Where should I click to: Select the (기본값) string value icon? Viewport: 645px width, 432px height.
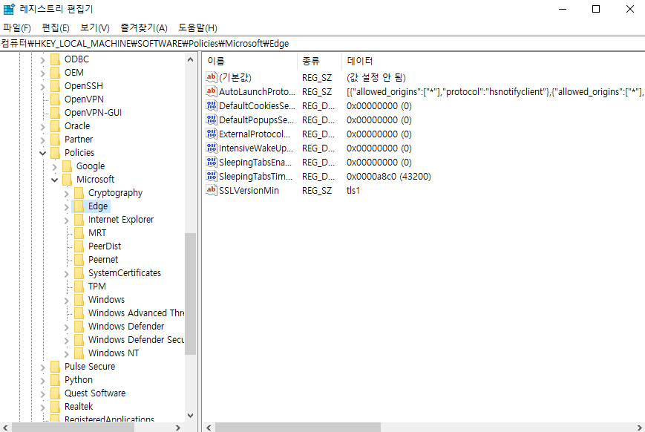(212, 77)
